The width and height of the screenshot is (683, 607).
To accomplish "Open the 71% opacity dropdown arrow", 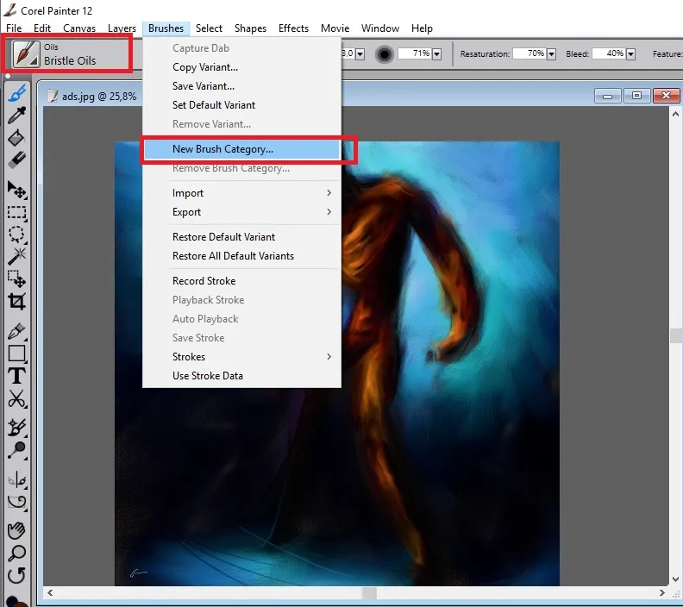I will click(x=436, y=54).
